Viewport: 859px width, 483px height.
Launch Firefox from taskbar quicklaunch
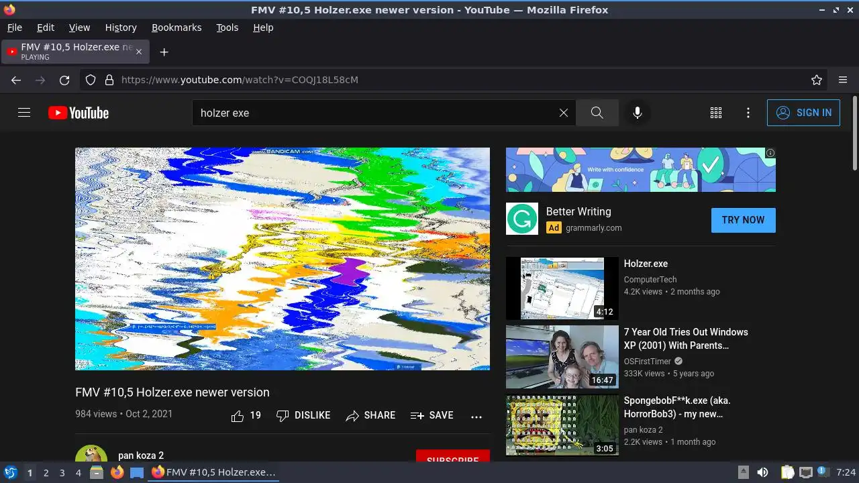117,472
